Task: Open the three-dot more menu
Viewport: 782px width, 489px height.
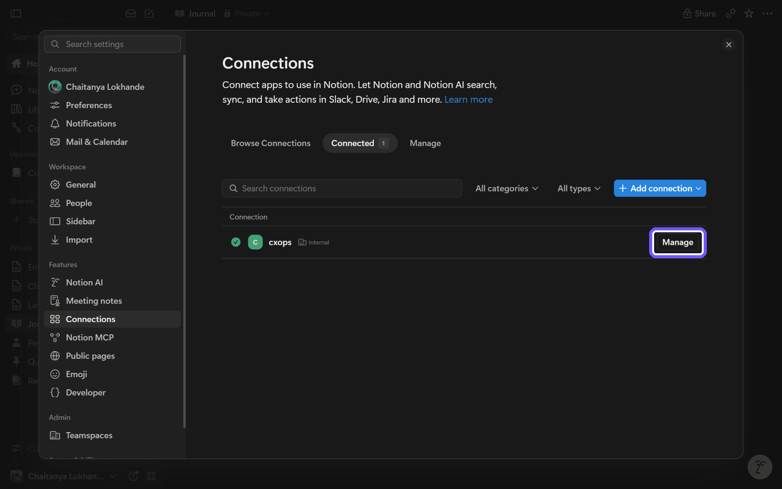Action: (x=767, y=14)
